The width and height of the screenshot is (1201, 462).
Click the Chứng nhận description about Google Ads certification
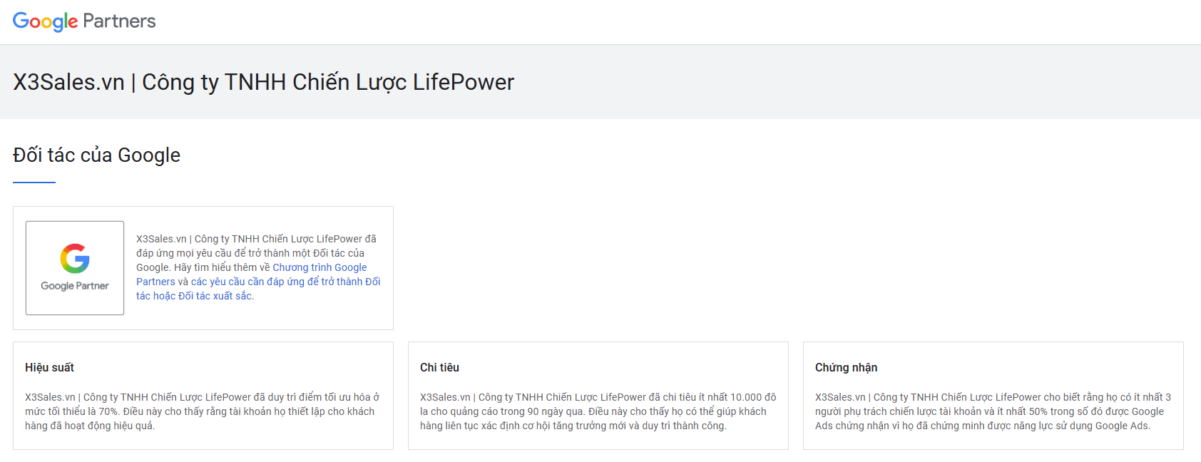993,411
